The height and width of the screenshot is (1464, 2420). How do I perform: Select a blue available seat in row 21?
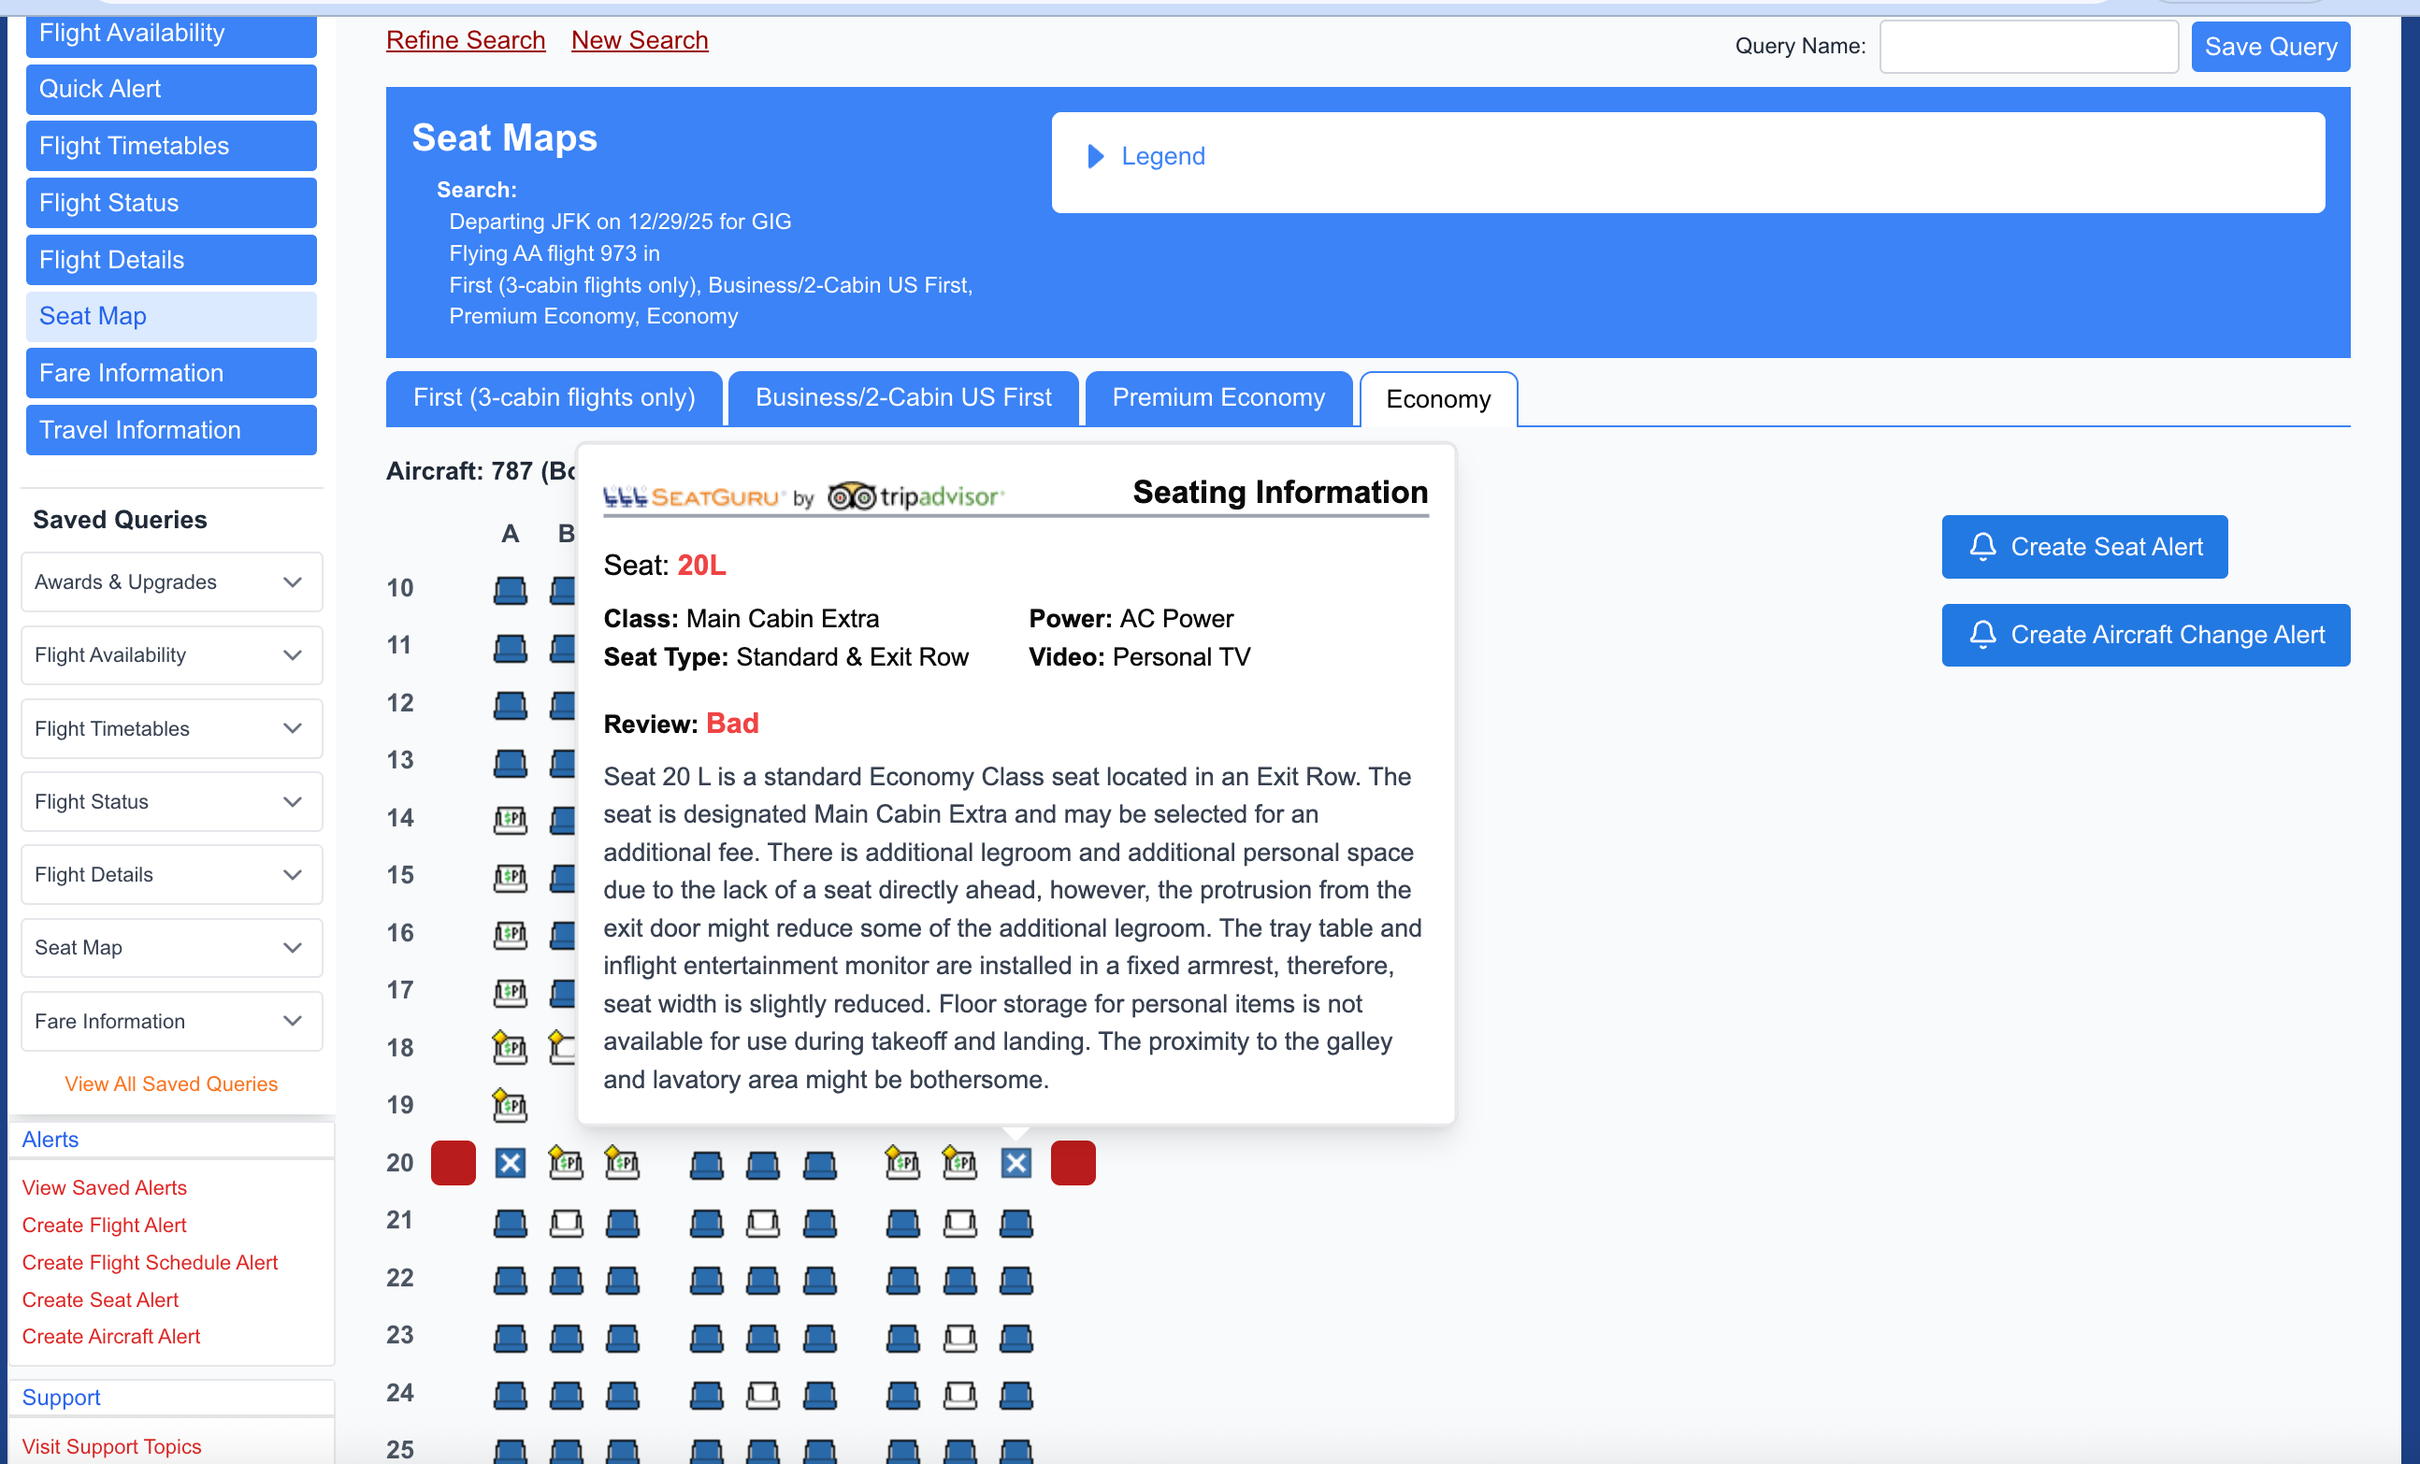510,1224
